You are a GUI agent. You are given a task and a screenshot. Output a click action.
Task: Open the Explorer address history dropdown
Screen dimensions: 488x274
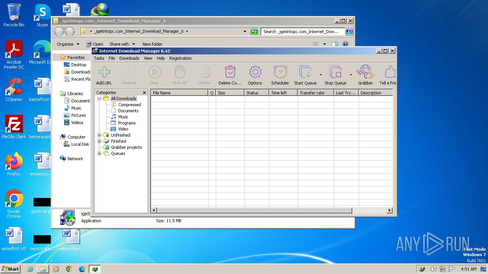245,32
